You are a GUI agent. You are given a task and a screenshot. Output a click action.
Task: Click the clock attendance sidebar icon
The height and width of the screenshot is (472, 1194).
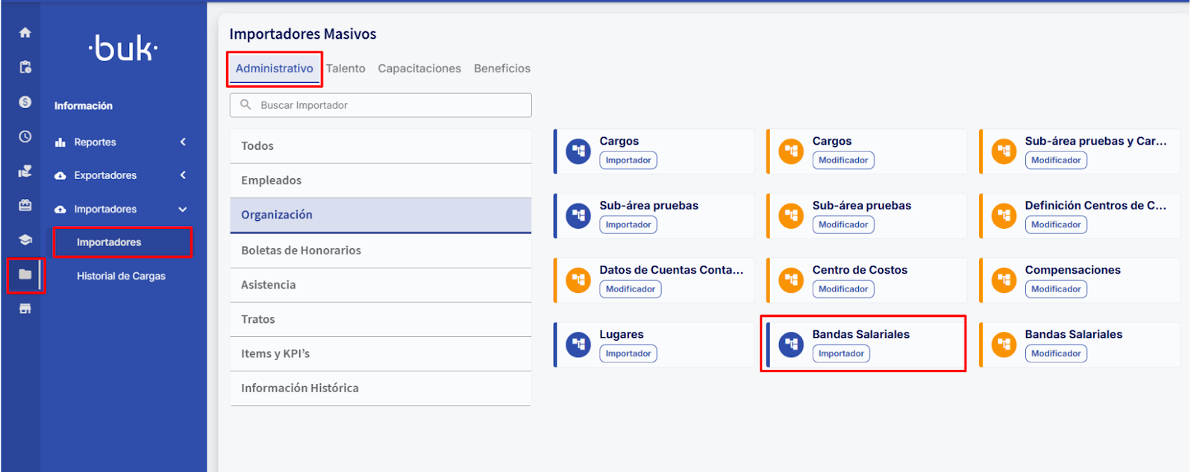coord(25,136)
